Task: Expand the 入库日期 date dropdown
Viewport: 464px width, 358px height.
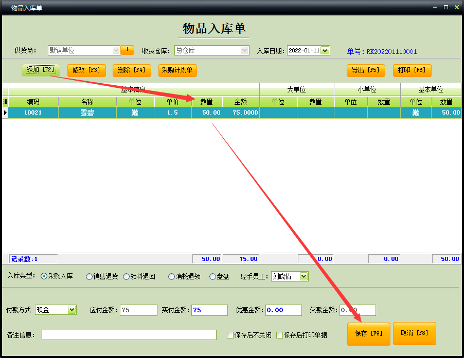Action: click(x=325, y=50)
